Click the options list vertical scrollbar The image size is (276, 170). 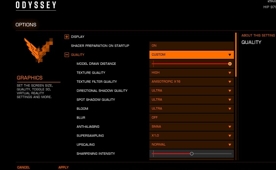(236, 55)
